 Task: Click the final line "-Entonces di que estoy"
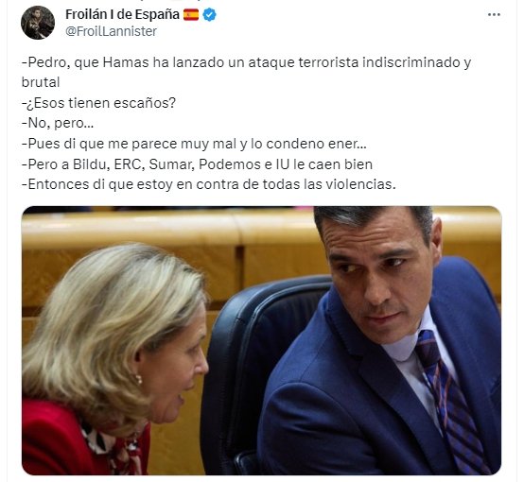(208, 184)
